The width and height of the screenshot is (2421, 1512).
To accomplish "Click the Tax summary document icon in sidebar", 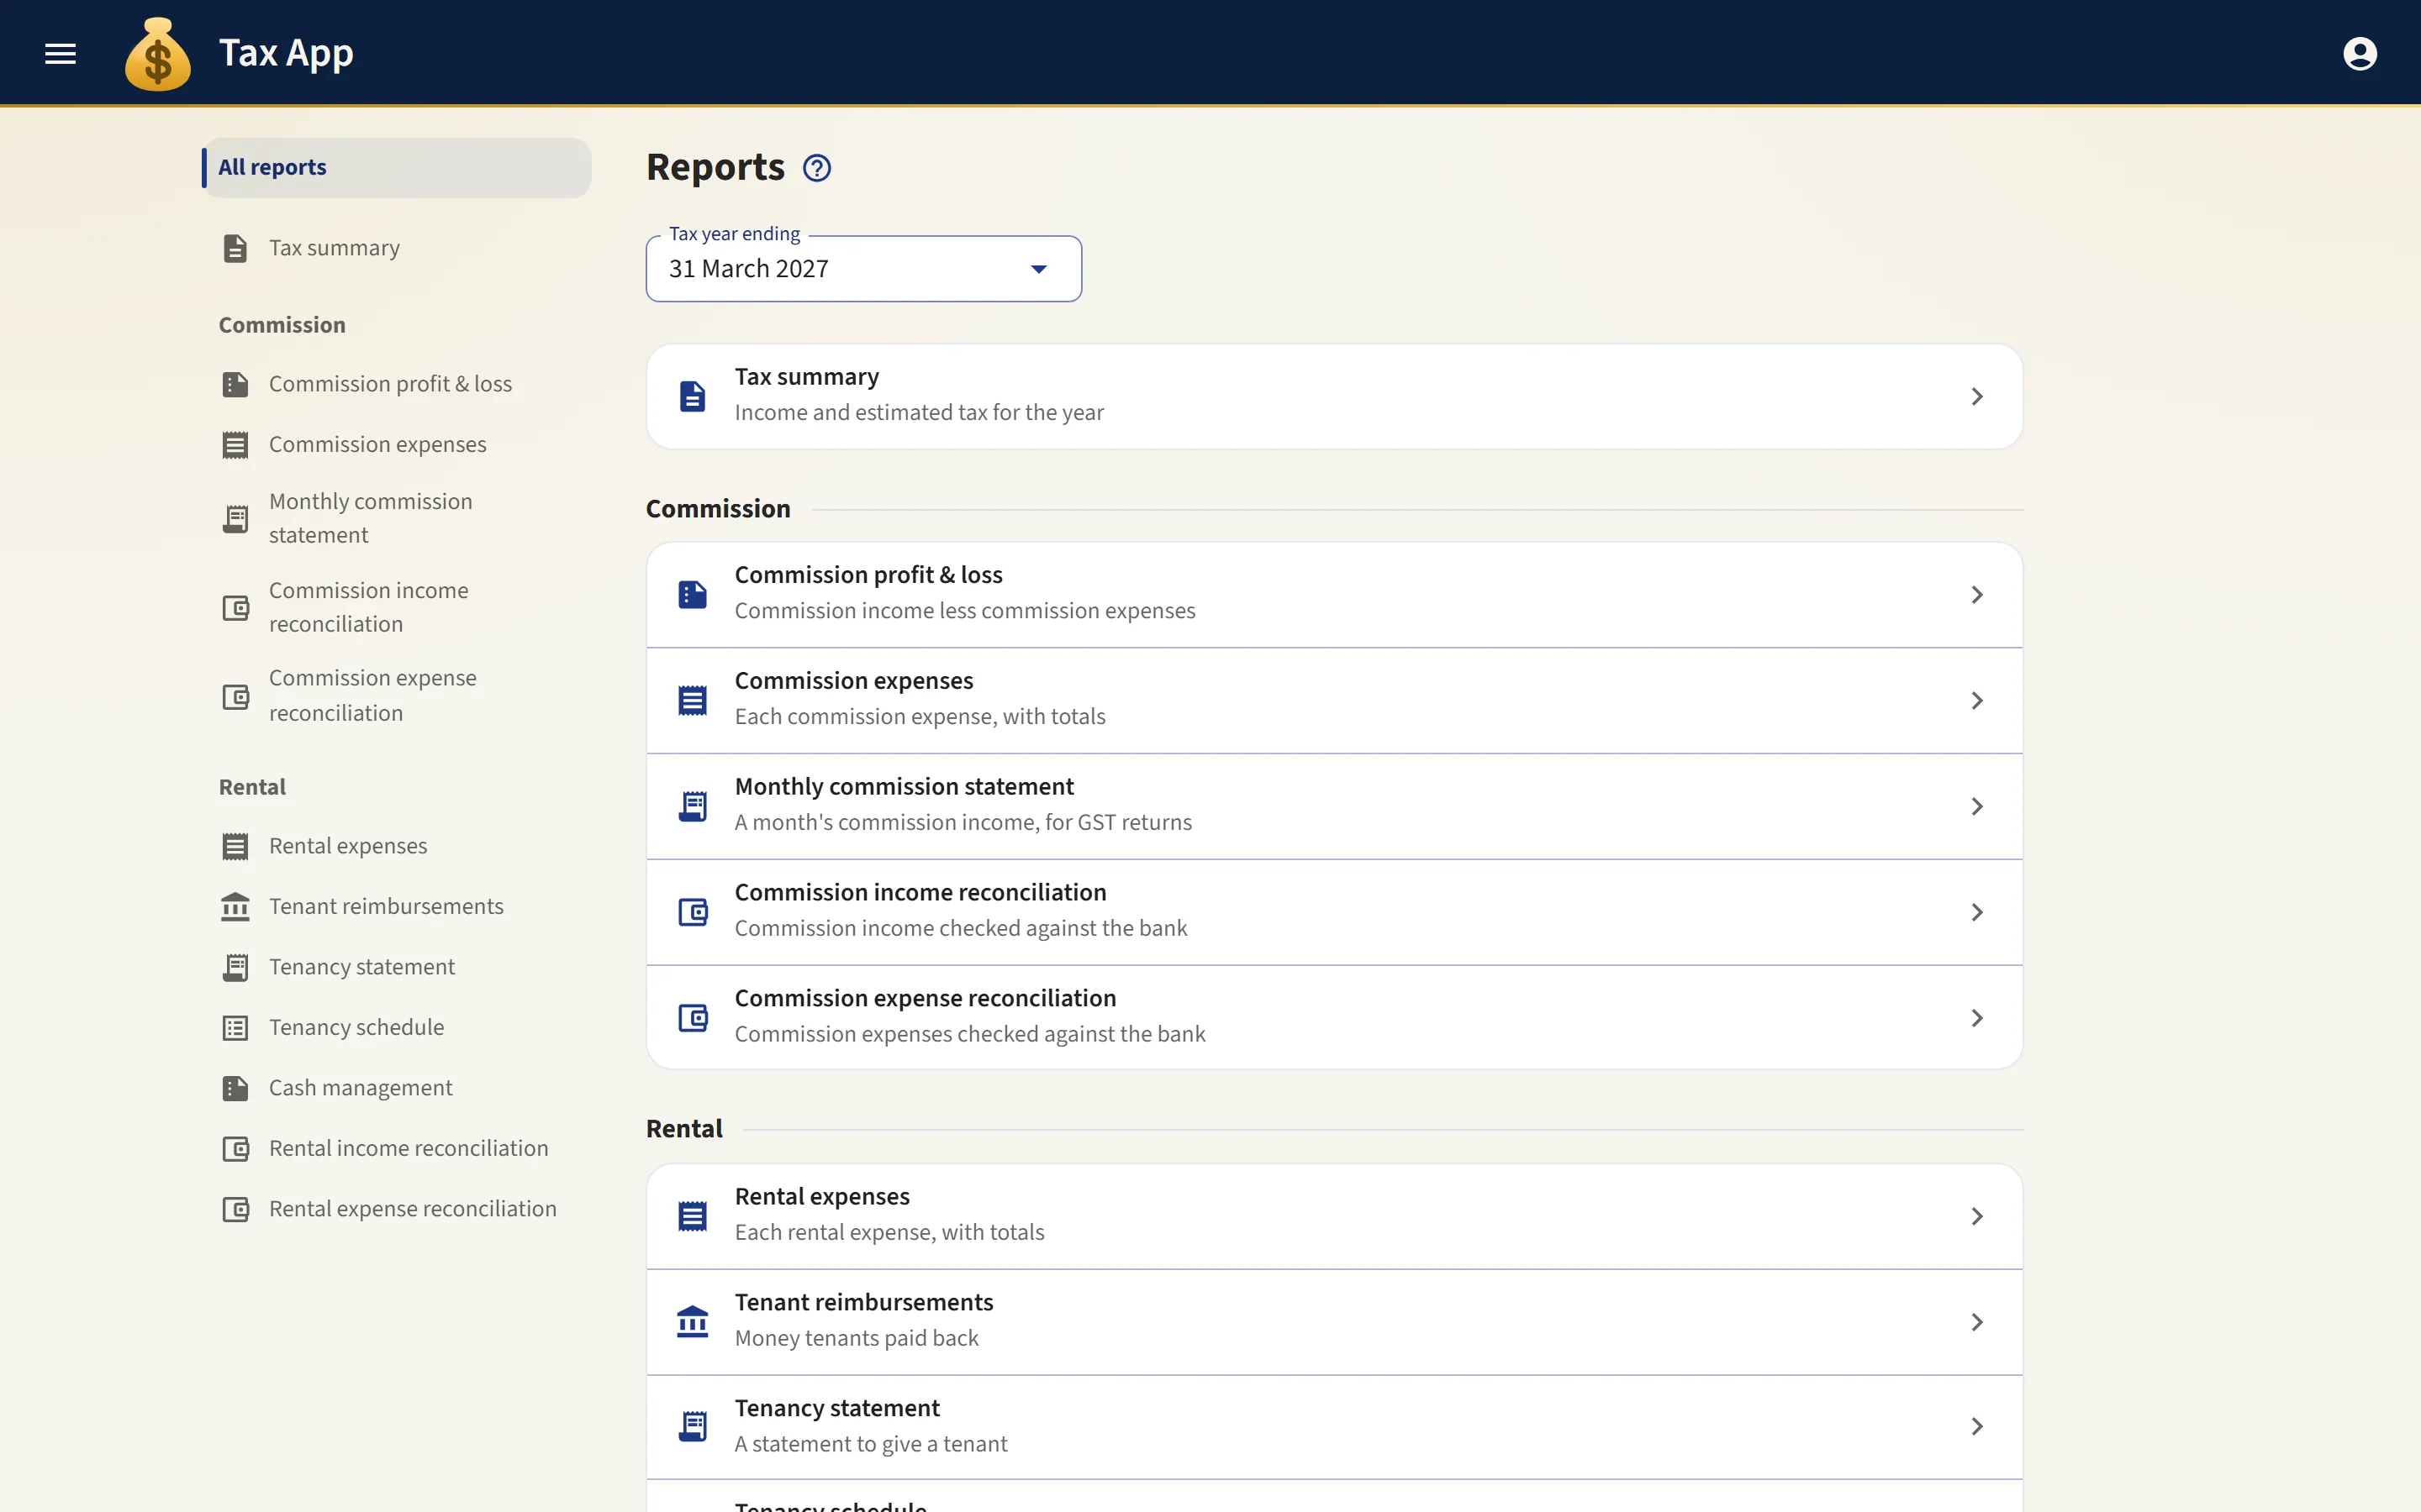I will click(235, 248).
